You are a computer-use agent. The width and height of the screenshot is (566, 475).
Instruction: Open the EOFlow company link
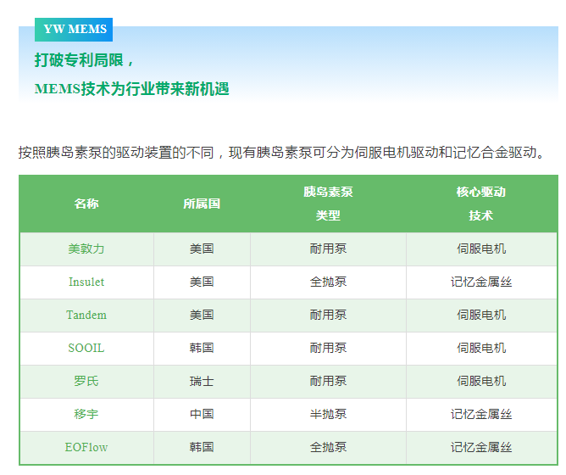(x=86, y=447)
